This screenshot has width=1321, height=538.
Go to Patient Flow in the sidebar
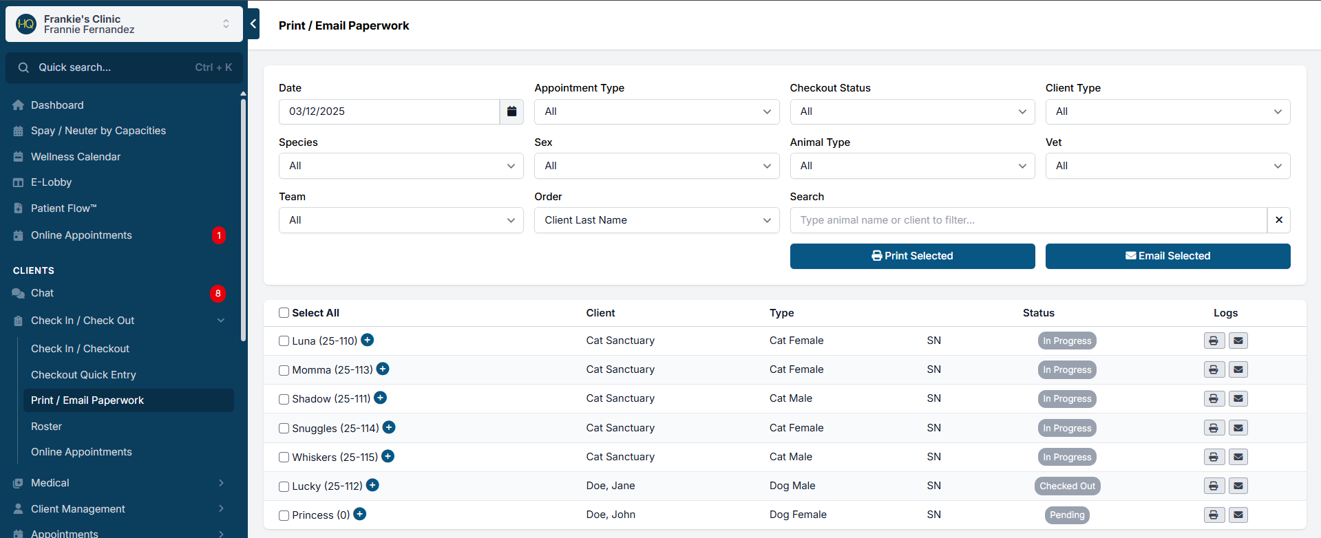click(63, 208)
